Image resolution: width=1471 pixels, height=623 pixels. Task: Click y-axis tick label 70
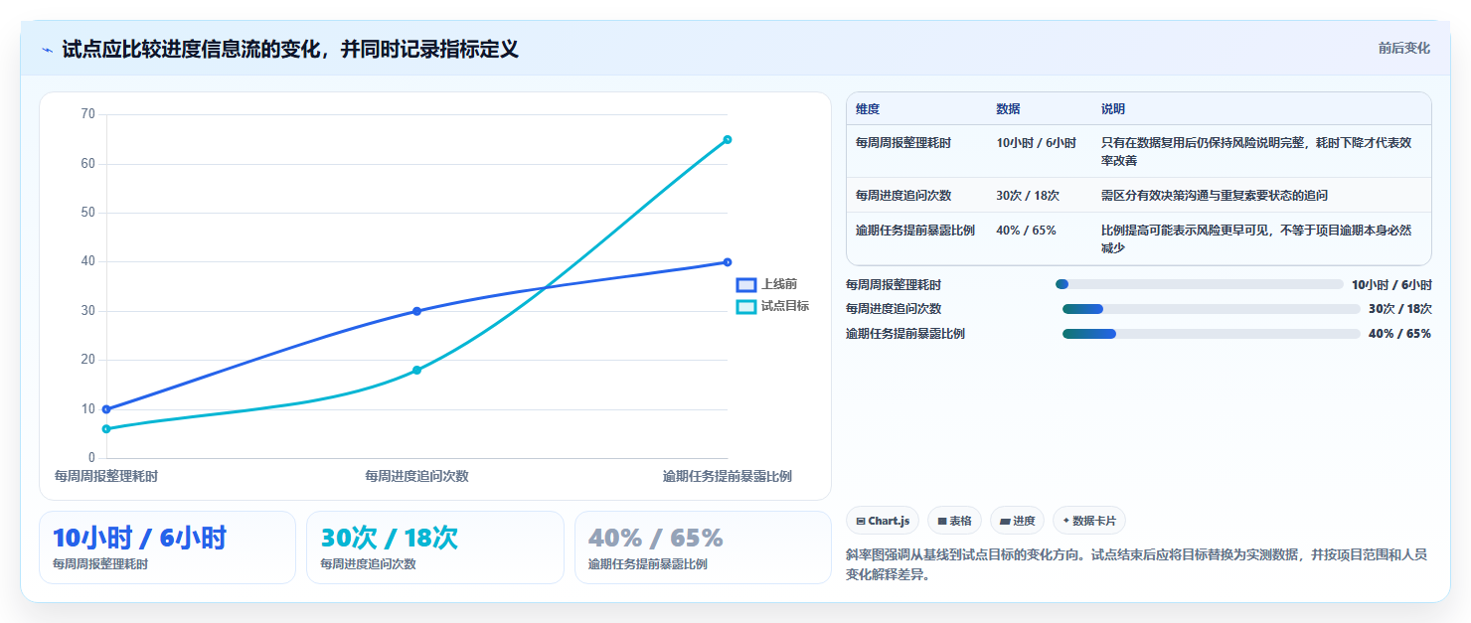(x=87, y=114)
